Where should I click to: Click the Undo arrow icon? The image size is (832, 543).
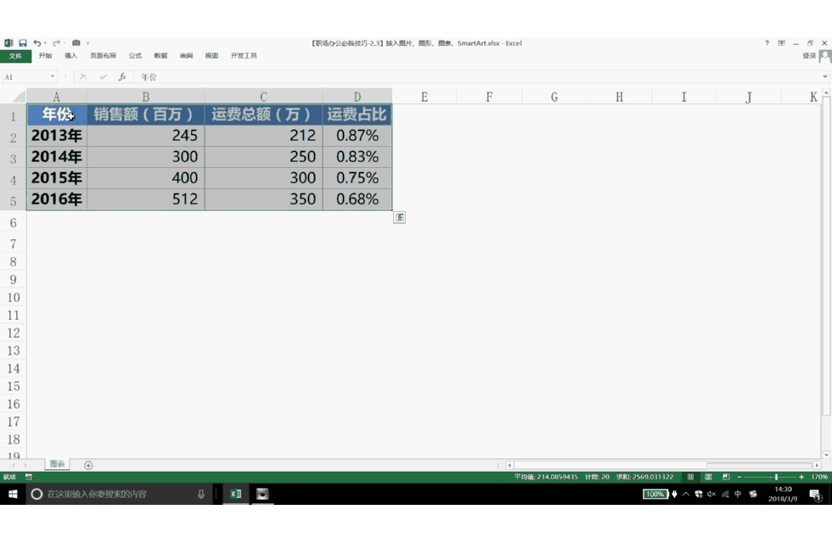[37, 43]
